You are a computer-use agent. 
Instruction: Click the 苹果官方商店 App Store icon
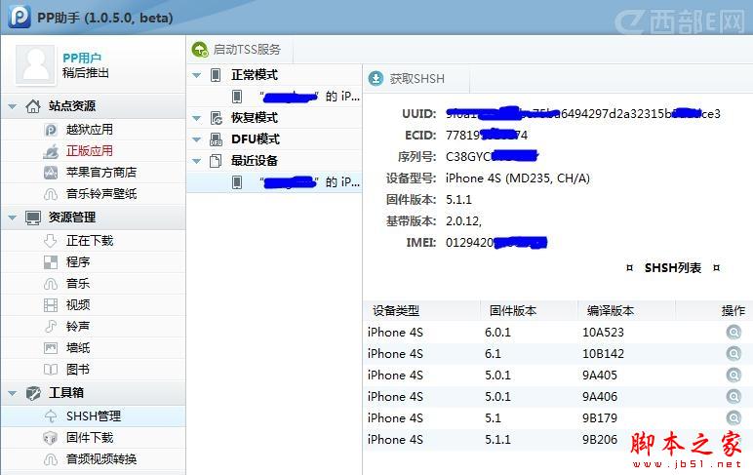(x=51, y=173)
